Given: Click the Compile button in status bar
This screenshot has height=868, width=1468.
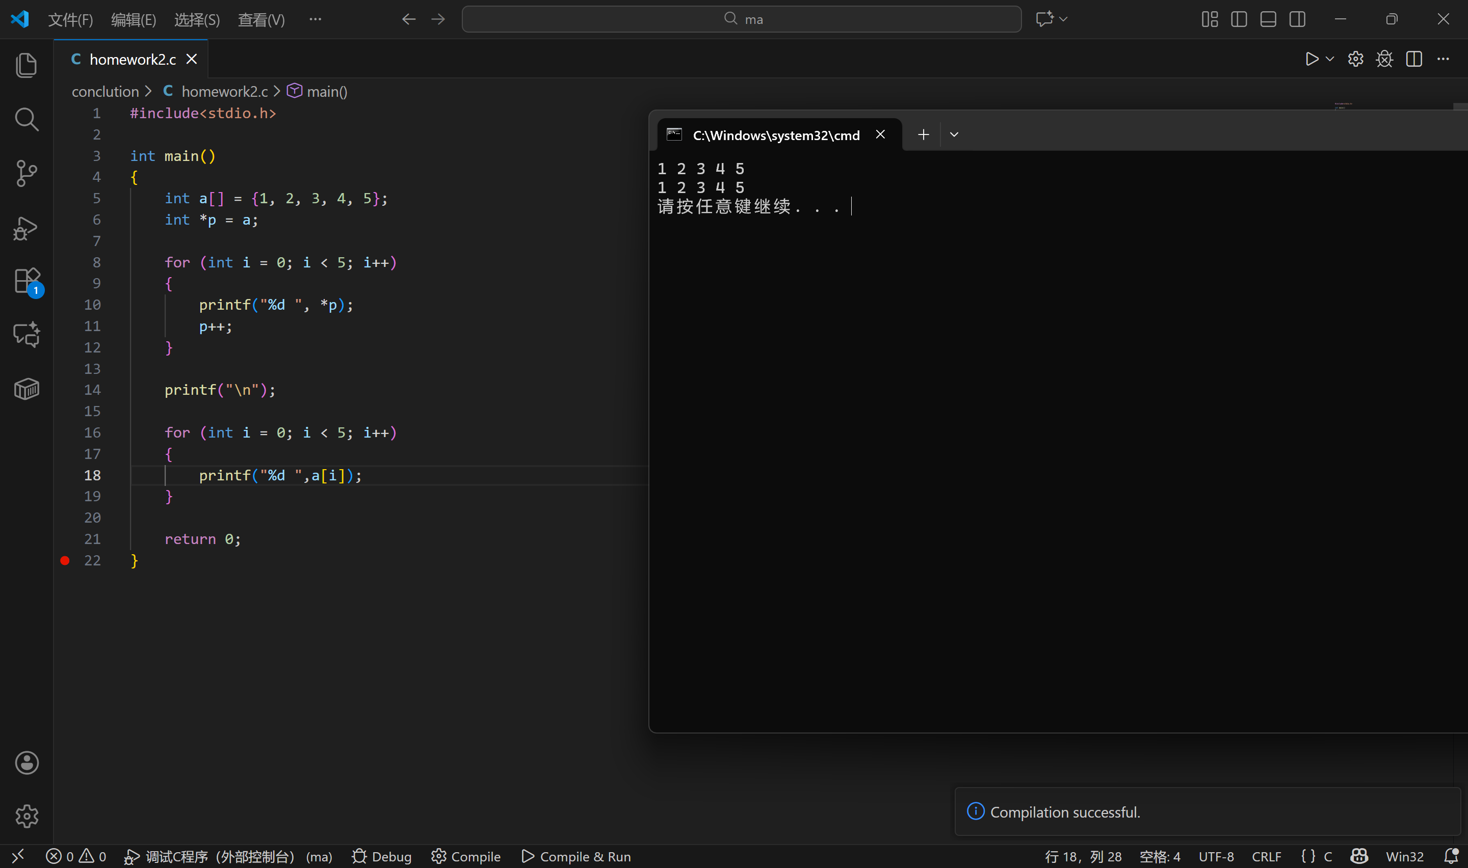Looking at the screenshot, I should pyautogui.click(x=466, y=857).
